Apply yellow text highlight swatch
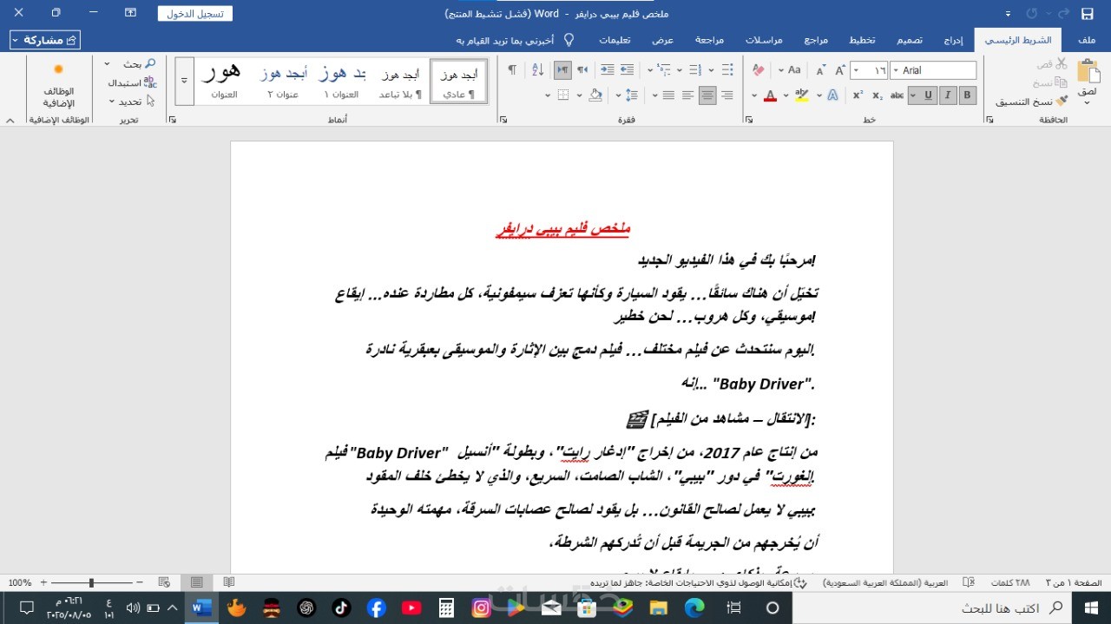 pos(801,95)
